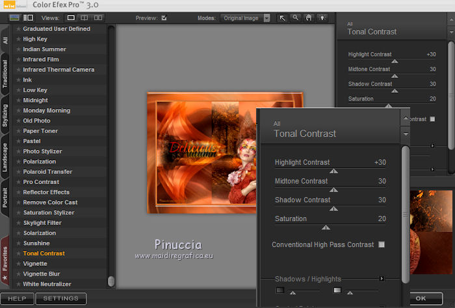
Task: Pick the Zoom magnifier tool
Action: point(295,18)
